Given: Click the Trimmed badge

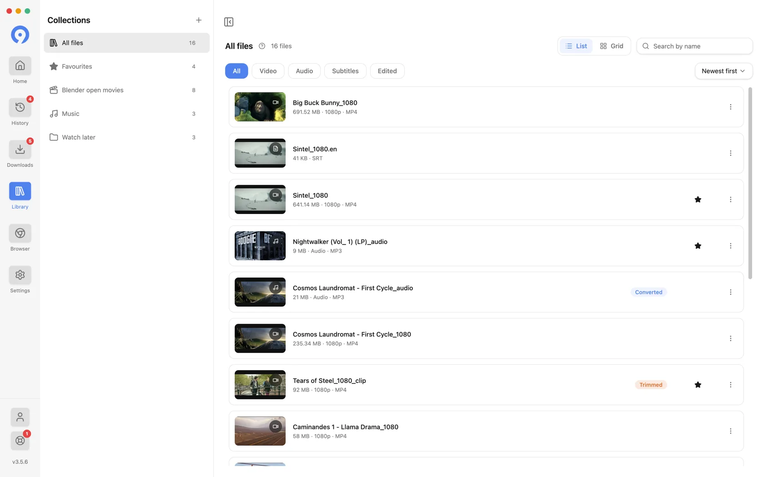Looking at the screenshot, I should click(x=651, y=385).
